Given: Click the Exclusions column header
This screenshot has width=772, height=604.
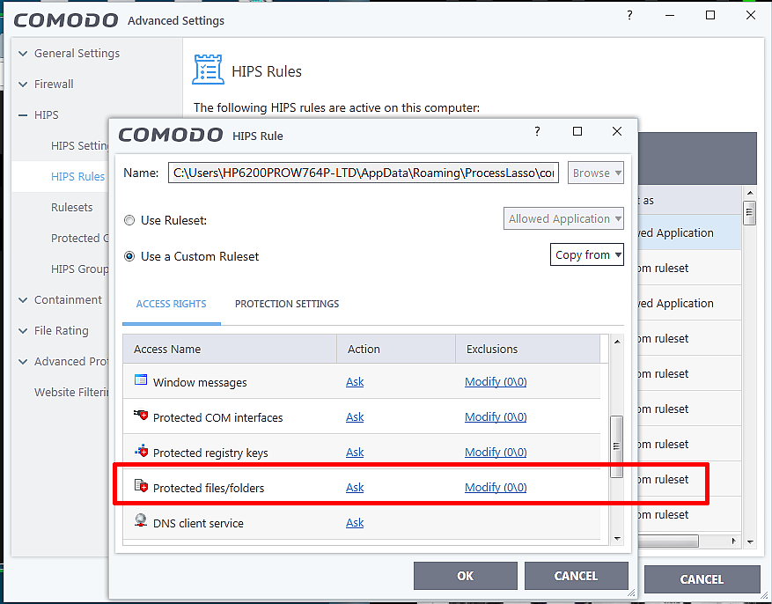Looking at the screenshot, I should click(x=528, y=349).
